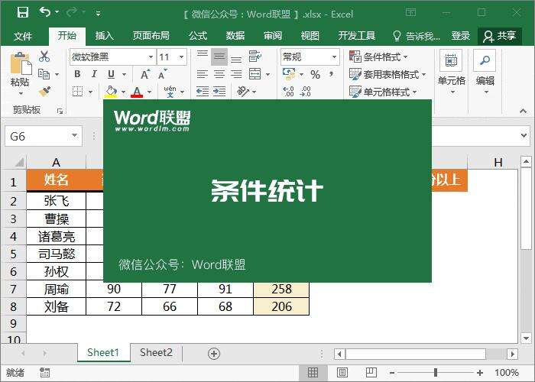Click the Page Break Preview icon
Screen dimensions: 535x382
click(x=371, y=373)
